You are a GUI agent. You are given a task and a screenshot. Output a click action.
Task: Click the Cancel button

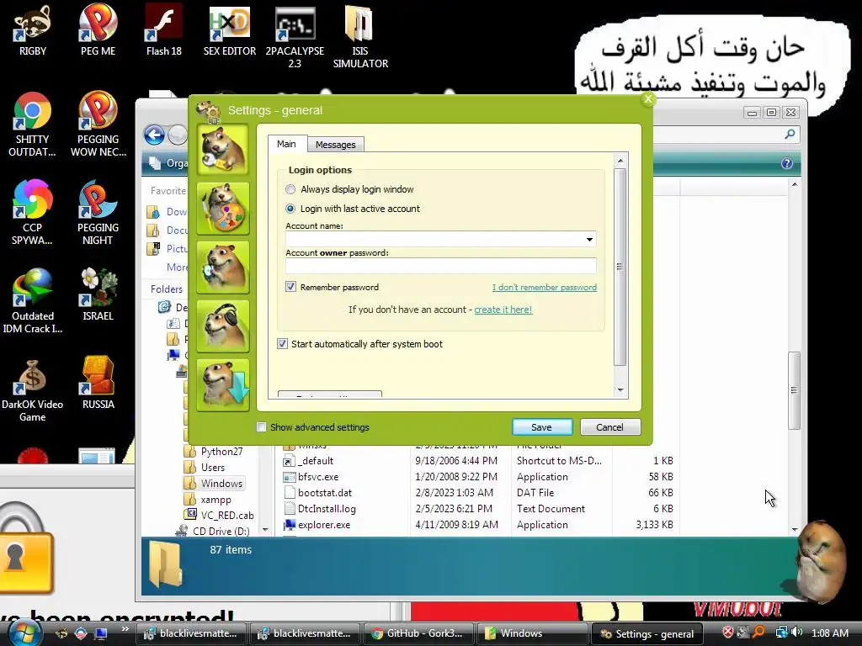[x=609, y=426]
